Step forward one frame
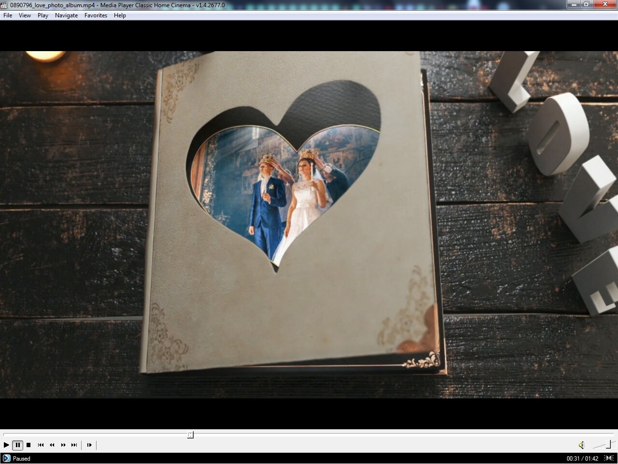Viewport: 618px width, 464px height. pos(89,445)
